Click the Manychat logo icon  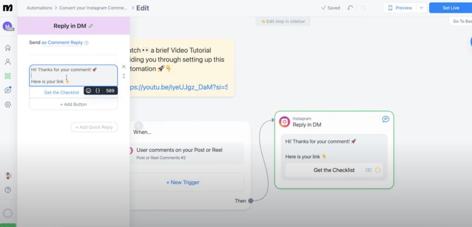[x=8, y=8]
